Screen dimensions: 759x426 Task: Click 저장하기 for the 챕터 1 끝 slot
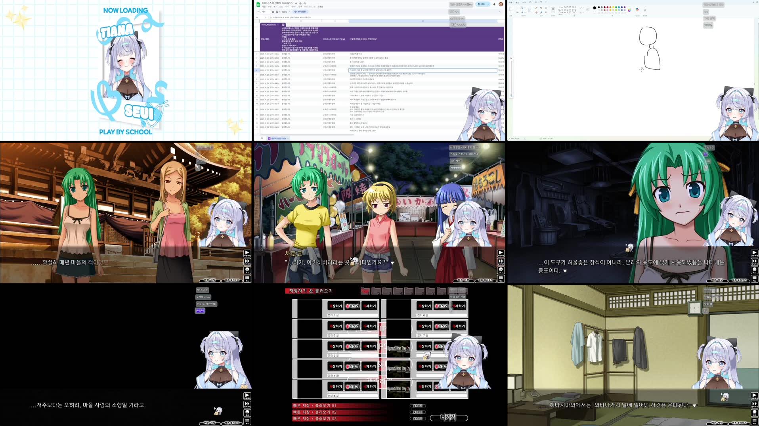(335, 306)
